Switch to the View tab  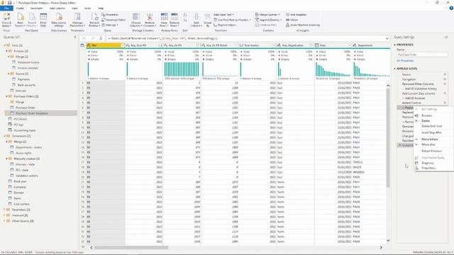74,8
